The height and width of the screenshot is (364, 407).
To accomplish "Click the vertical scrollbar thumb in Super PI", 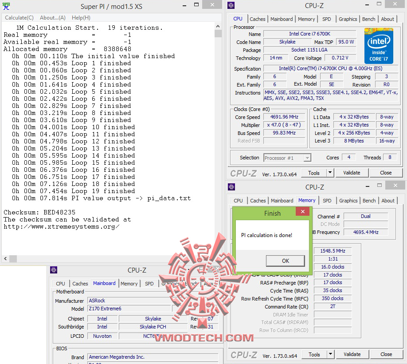I will tap(218, 34).
